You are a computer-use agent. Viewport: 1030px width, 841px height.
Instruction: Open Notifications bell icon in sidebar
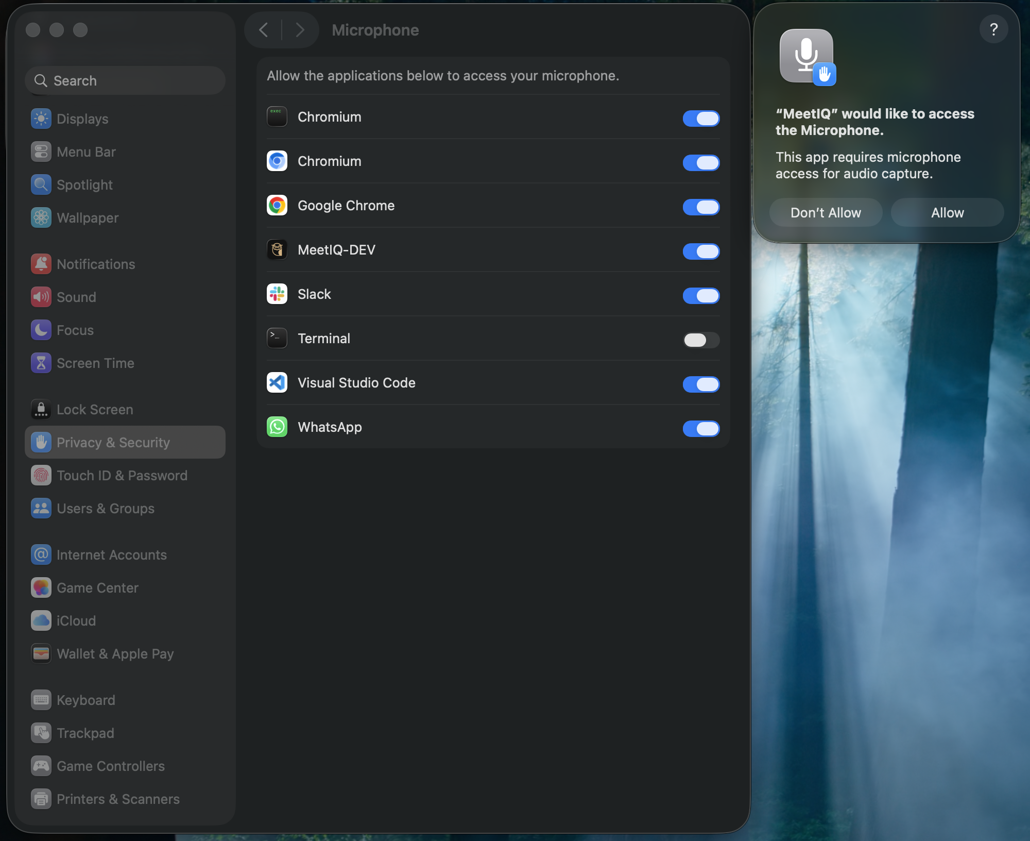[x=41, y=264]
